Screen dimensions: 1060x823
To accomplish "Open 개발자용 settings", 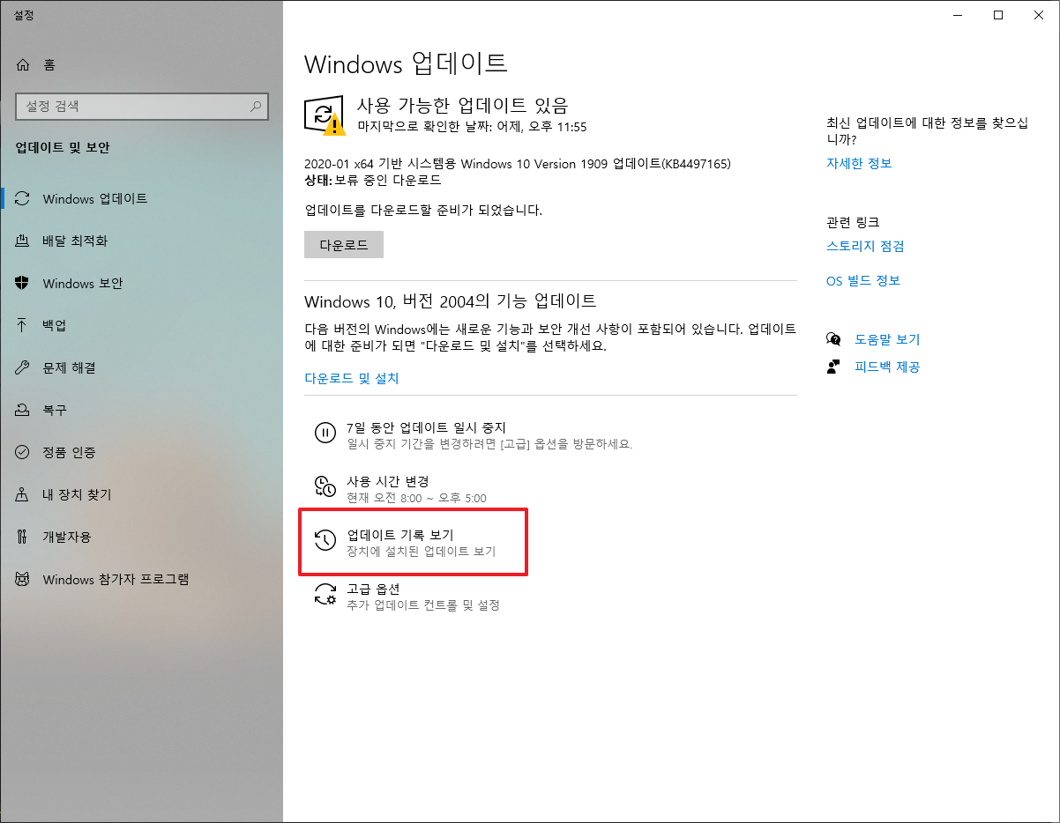I will pos(141,538).
